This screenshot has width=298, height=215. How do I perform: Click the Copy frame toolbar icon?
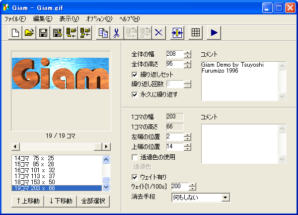[x=103, y=33]
